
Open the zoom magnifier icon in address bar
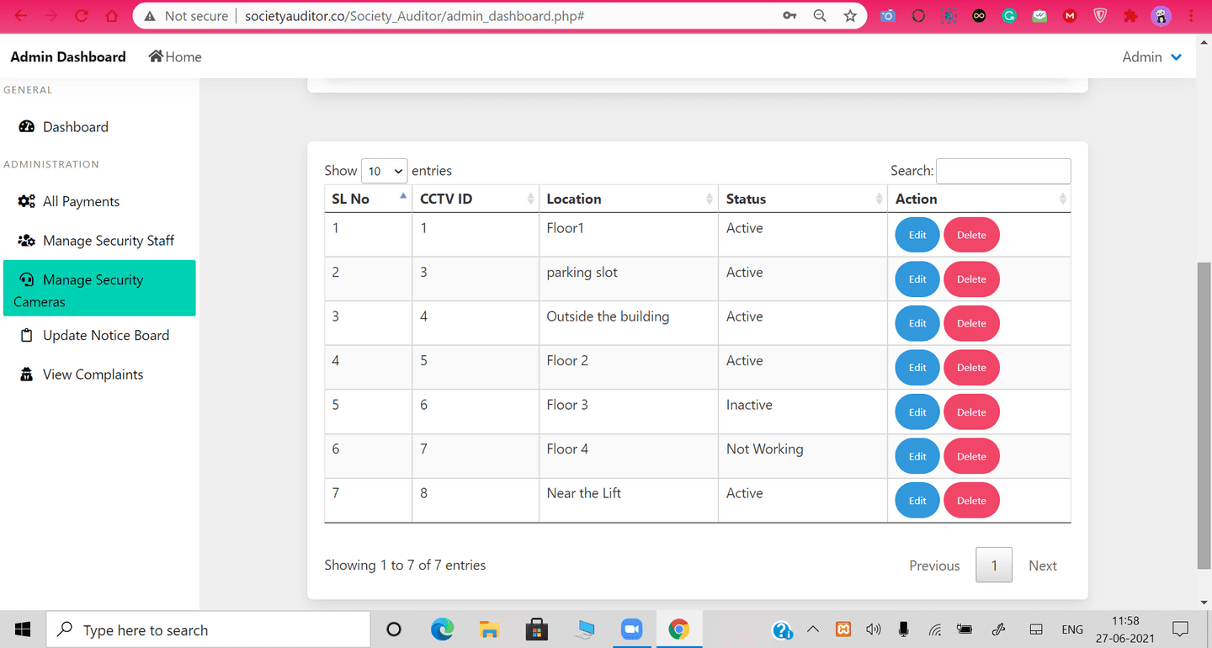820,16
